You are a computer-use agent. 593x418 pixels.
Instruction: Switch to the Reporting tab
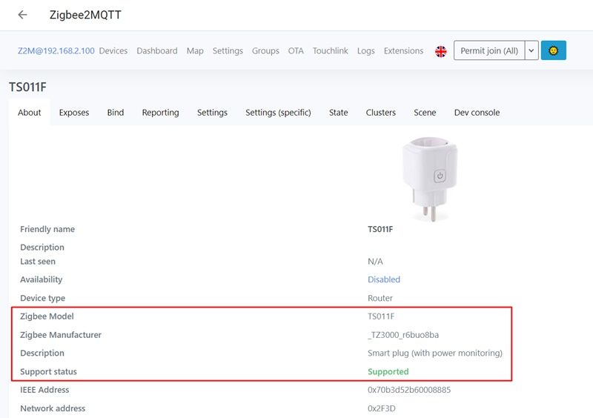[160, 113]
